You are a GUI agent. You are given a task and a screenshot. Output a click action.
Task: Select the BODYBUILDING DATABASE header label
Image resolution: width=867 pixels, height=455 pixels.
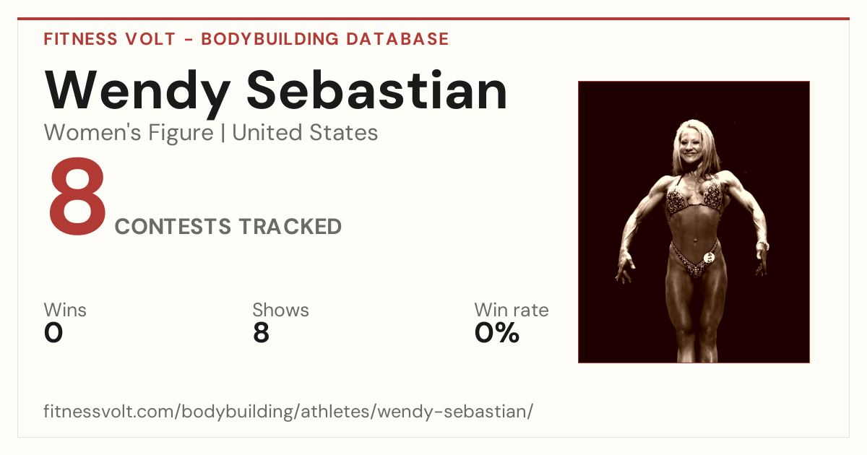tap(325, 39)
